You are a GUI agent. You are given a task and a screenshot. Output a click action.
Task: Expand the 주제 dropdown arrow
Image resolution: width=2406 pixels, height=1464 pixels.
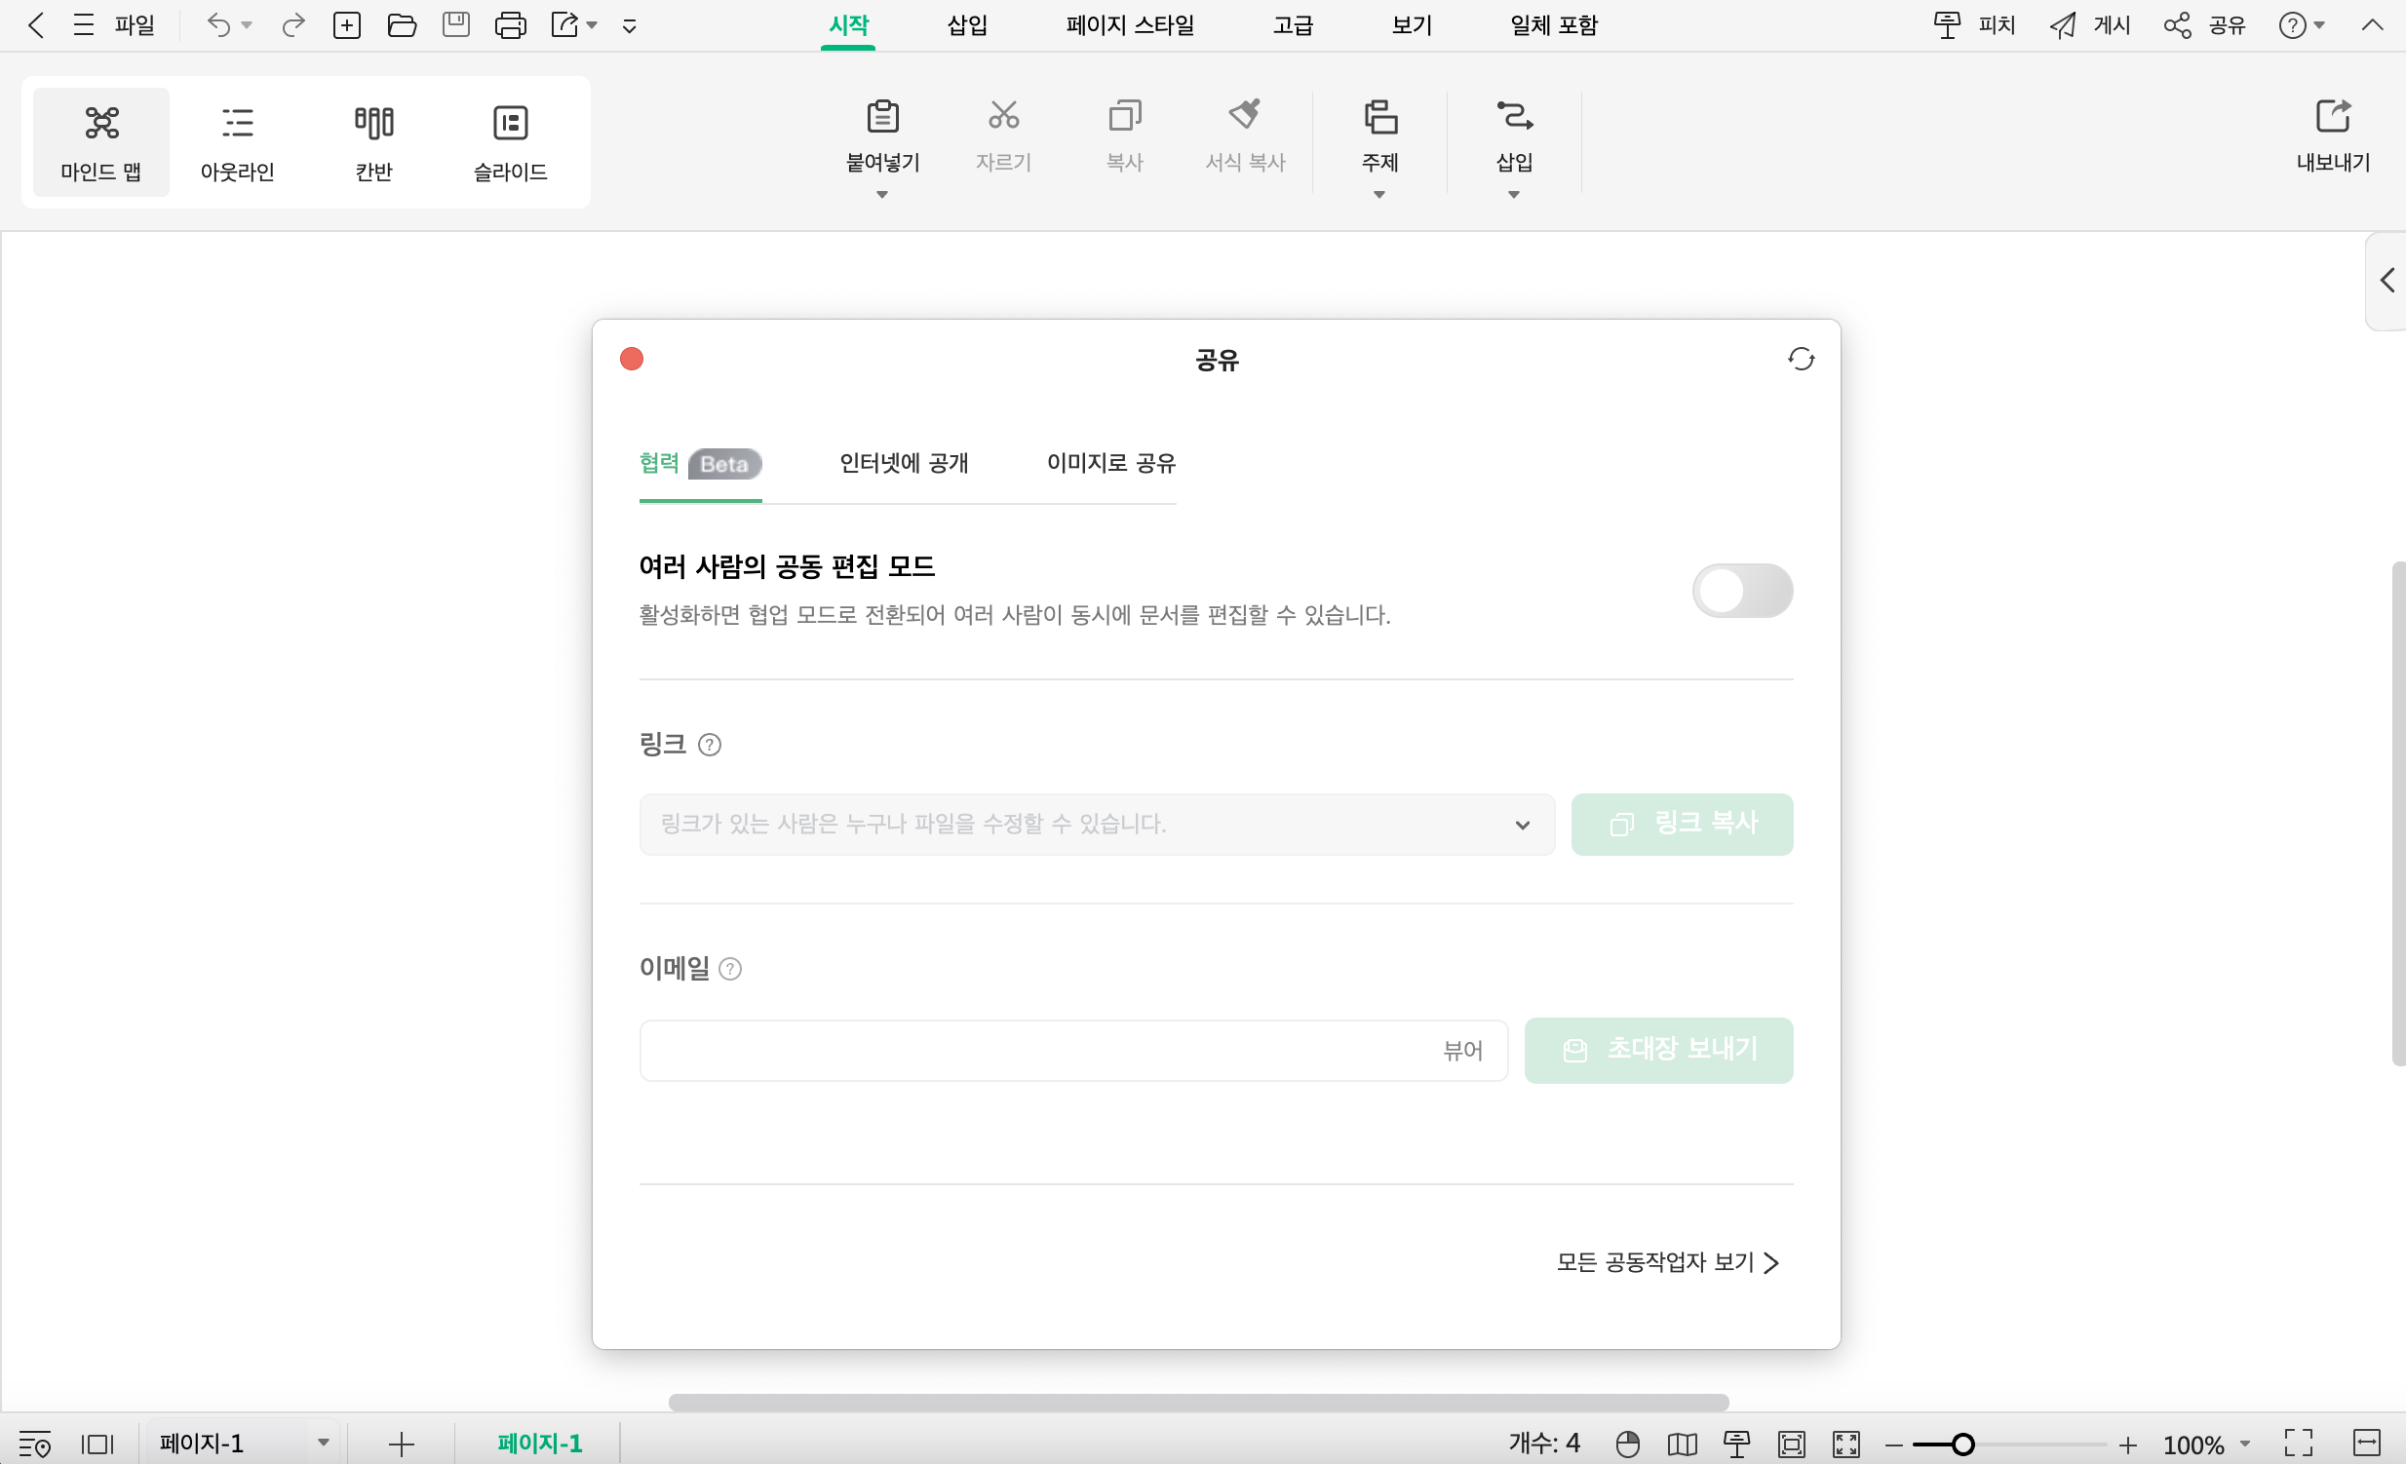[x=1378, y=195]
